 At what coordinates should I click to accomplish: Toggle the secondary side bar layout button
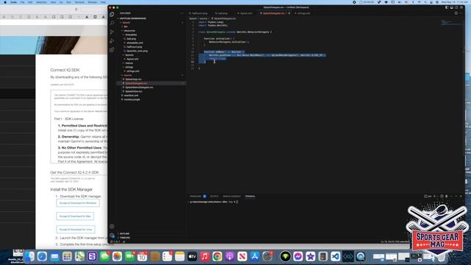(x=456, y=7)
